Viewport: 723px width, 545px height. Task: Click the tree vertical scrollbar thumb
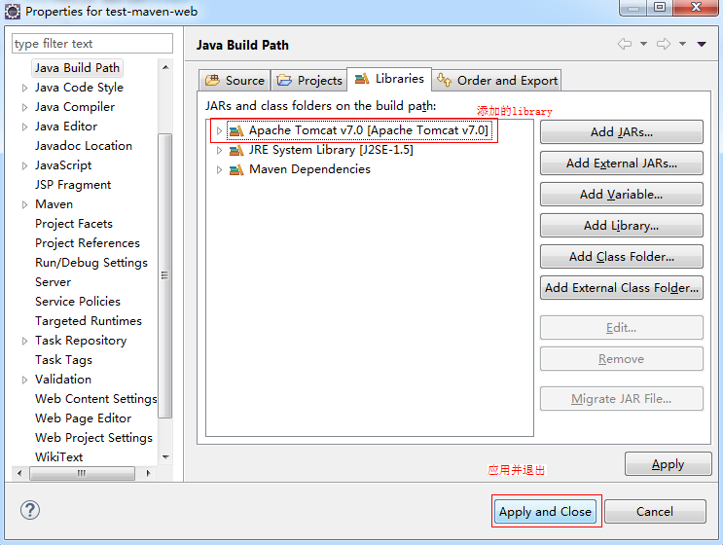click(165, 275)
